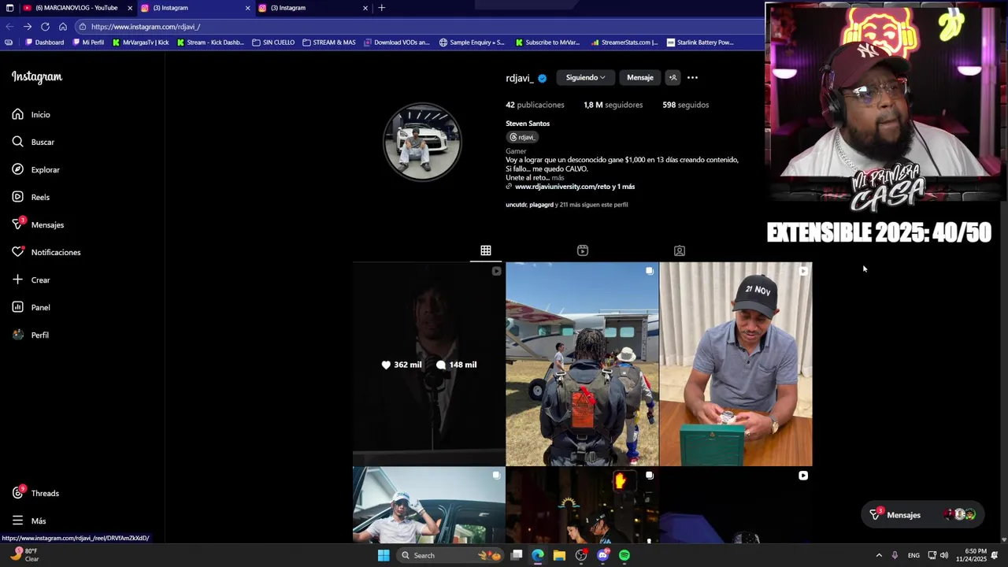
Task: Open Panel dashboard icon
Action: (x=18, y=307)
